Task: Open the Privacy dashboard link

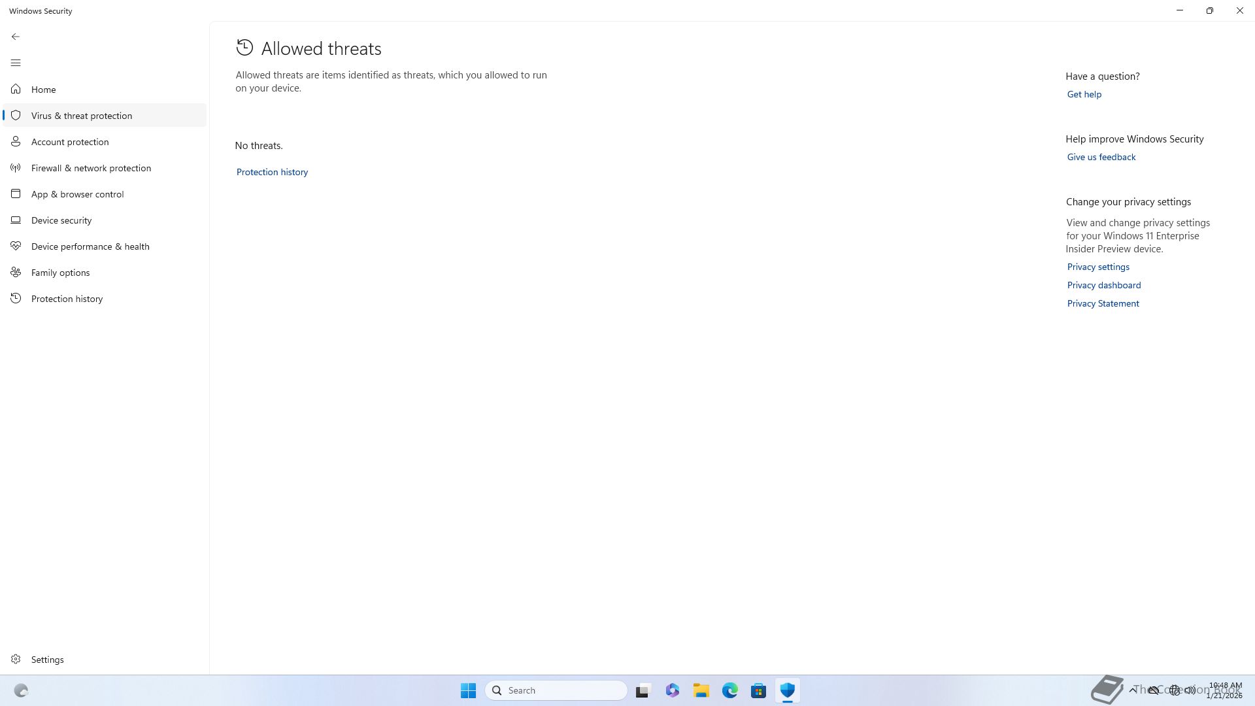Action: [x=1103, y=285]
